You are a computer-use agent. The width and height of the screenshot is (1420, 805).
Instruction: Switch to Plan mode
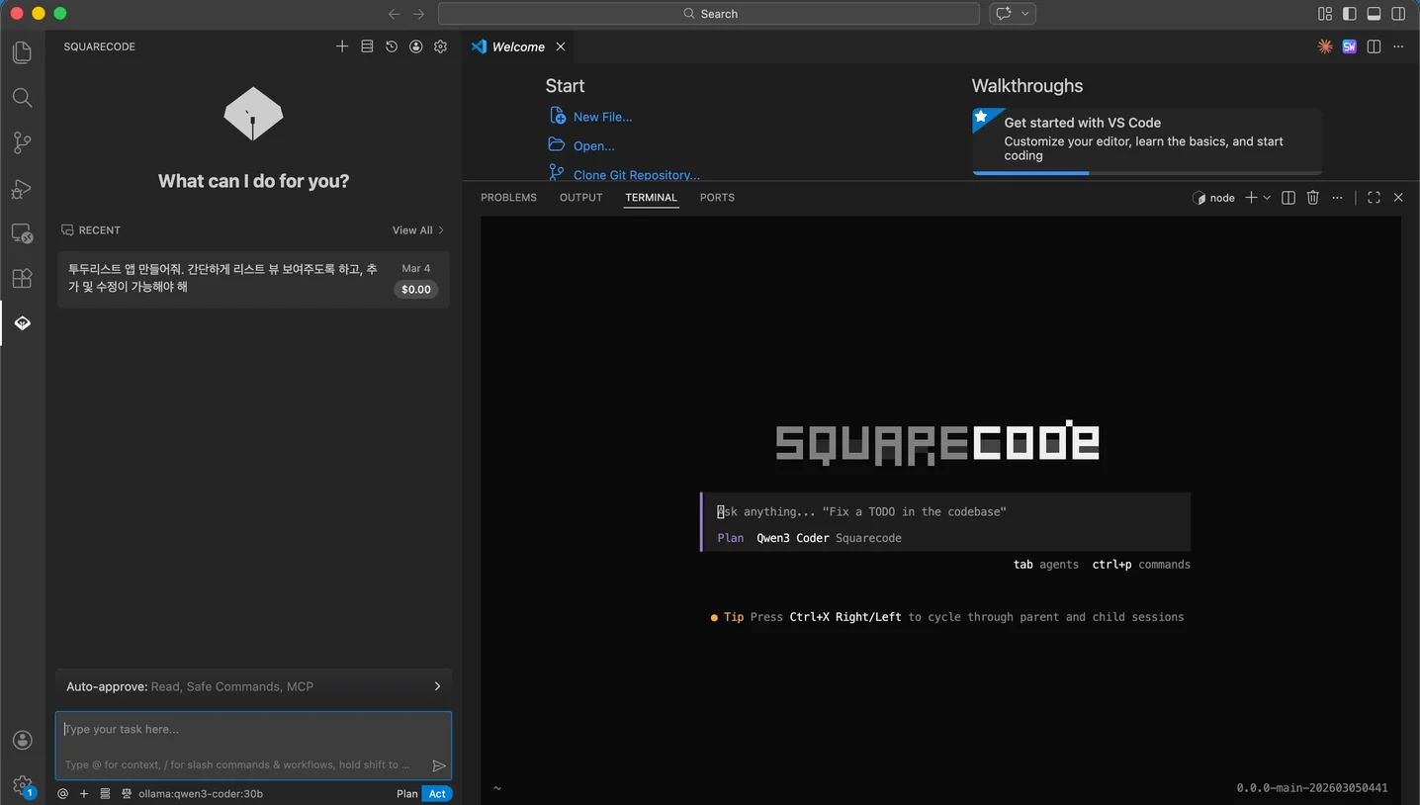pos(407,793)
